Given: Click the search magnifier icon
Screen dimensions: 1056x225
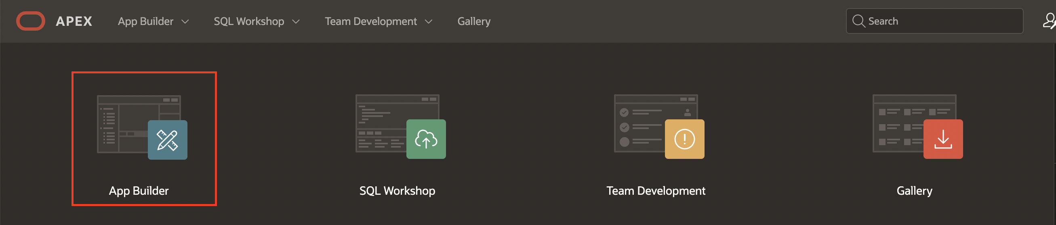Looking at the screenshot, I should click(858, 21).
